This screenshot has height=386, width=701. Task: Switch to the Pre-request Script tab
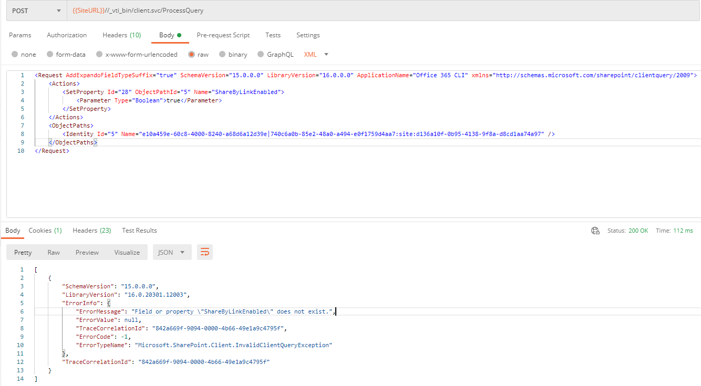click(223, 35)
